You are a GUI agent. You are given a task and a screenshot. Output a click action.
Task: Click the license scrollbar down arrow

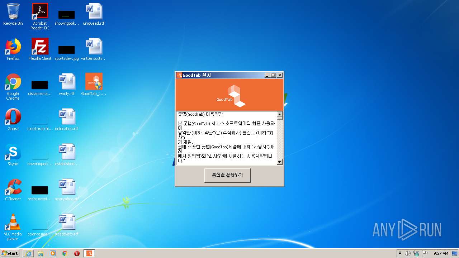(280, 162)
